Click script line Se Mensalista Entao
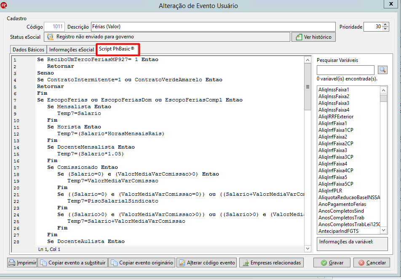The image size is (401, 280). (x=79, y=107)
